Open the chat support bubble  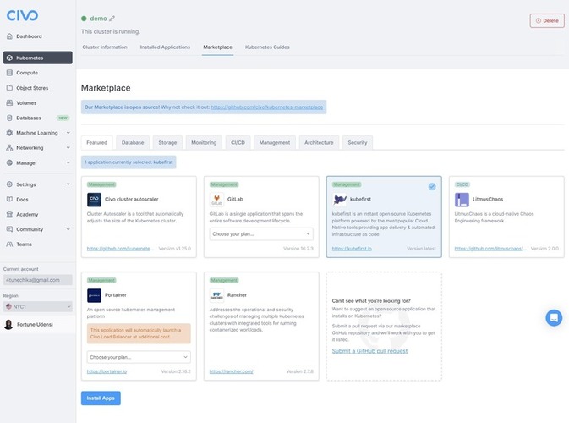554,318
